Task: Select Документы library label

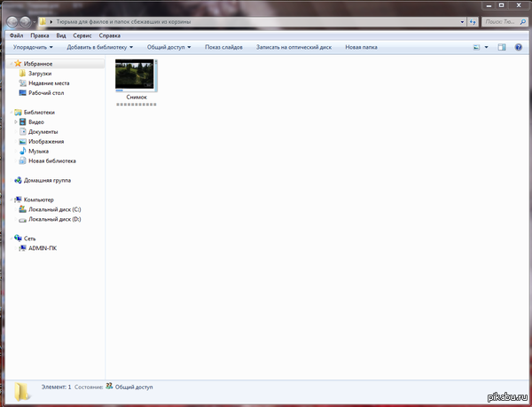Action: [43, 131]
